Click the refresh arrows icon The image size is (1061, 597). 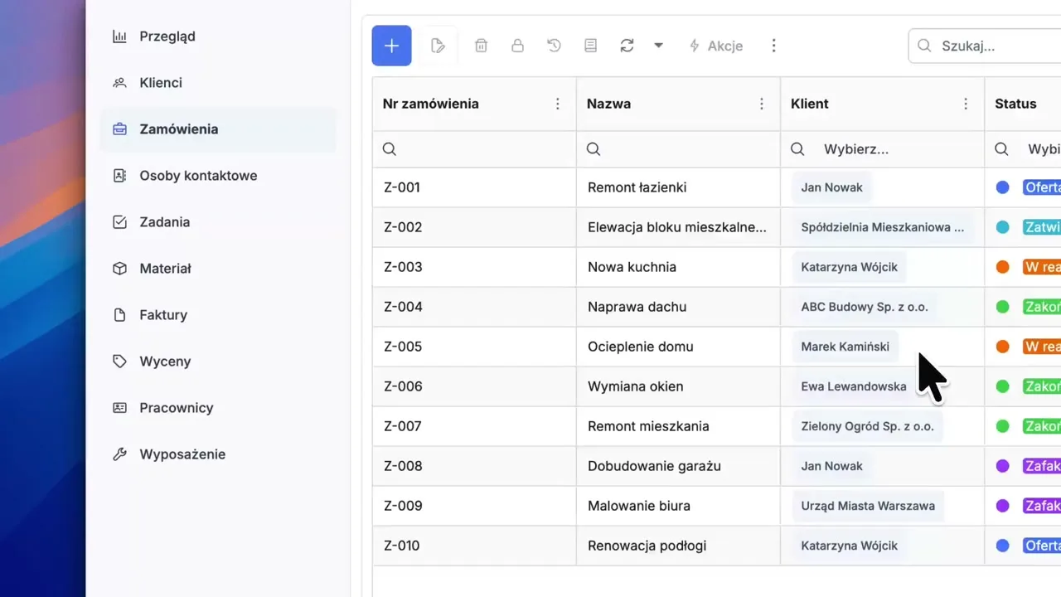[x=627, y=46]
